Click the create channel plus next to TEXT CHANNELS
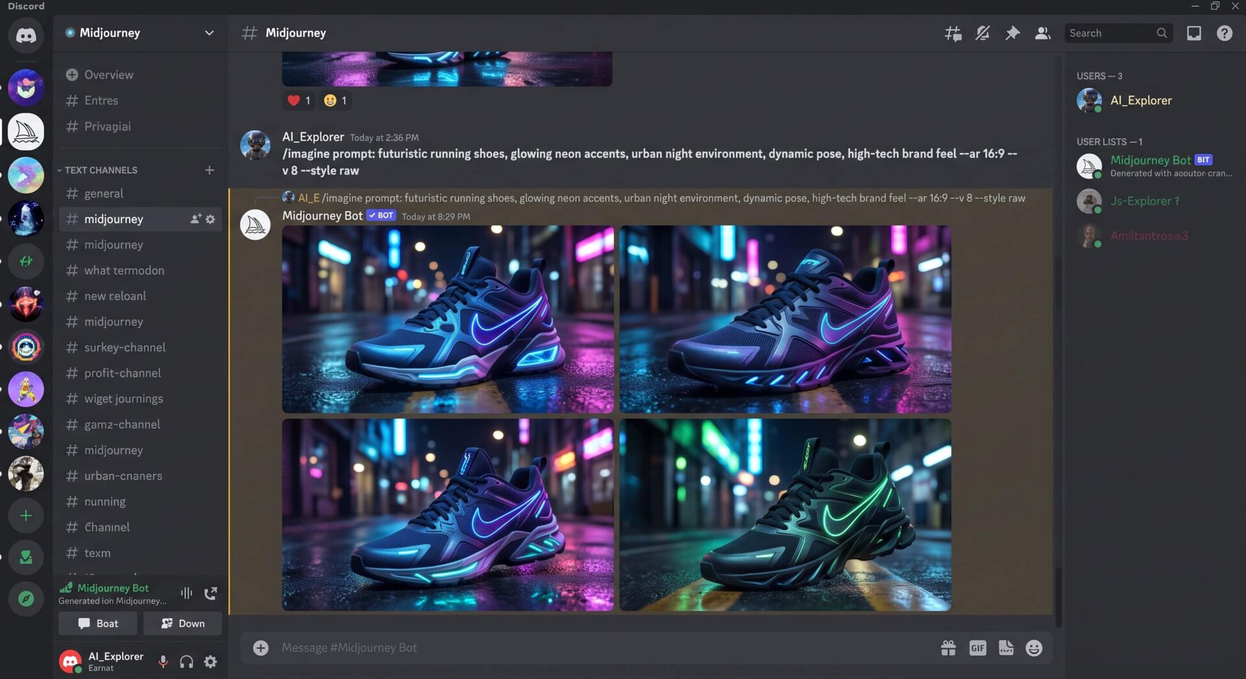This screenshot has width=1246, height=679. point(210,170)
